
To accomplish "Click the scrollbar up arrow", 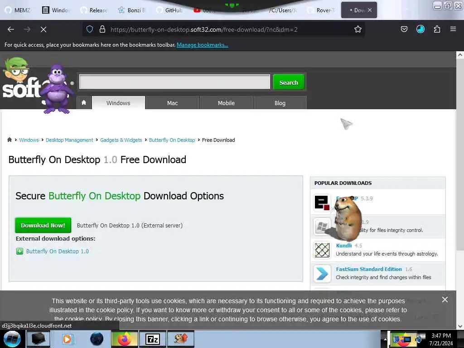I will click(x=460, y=55).
